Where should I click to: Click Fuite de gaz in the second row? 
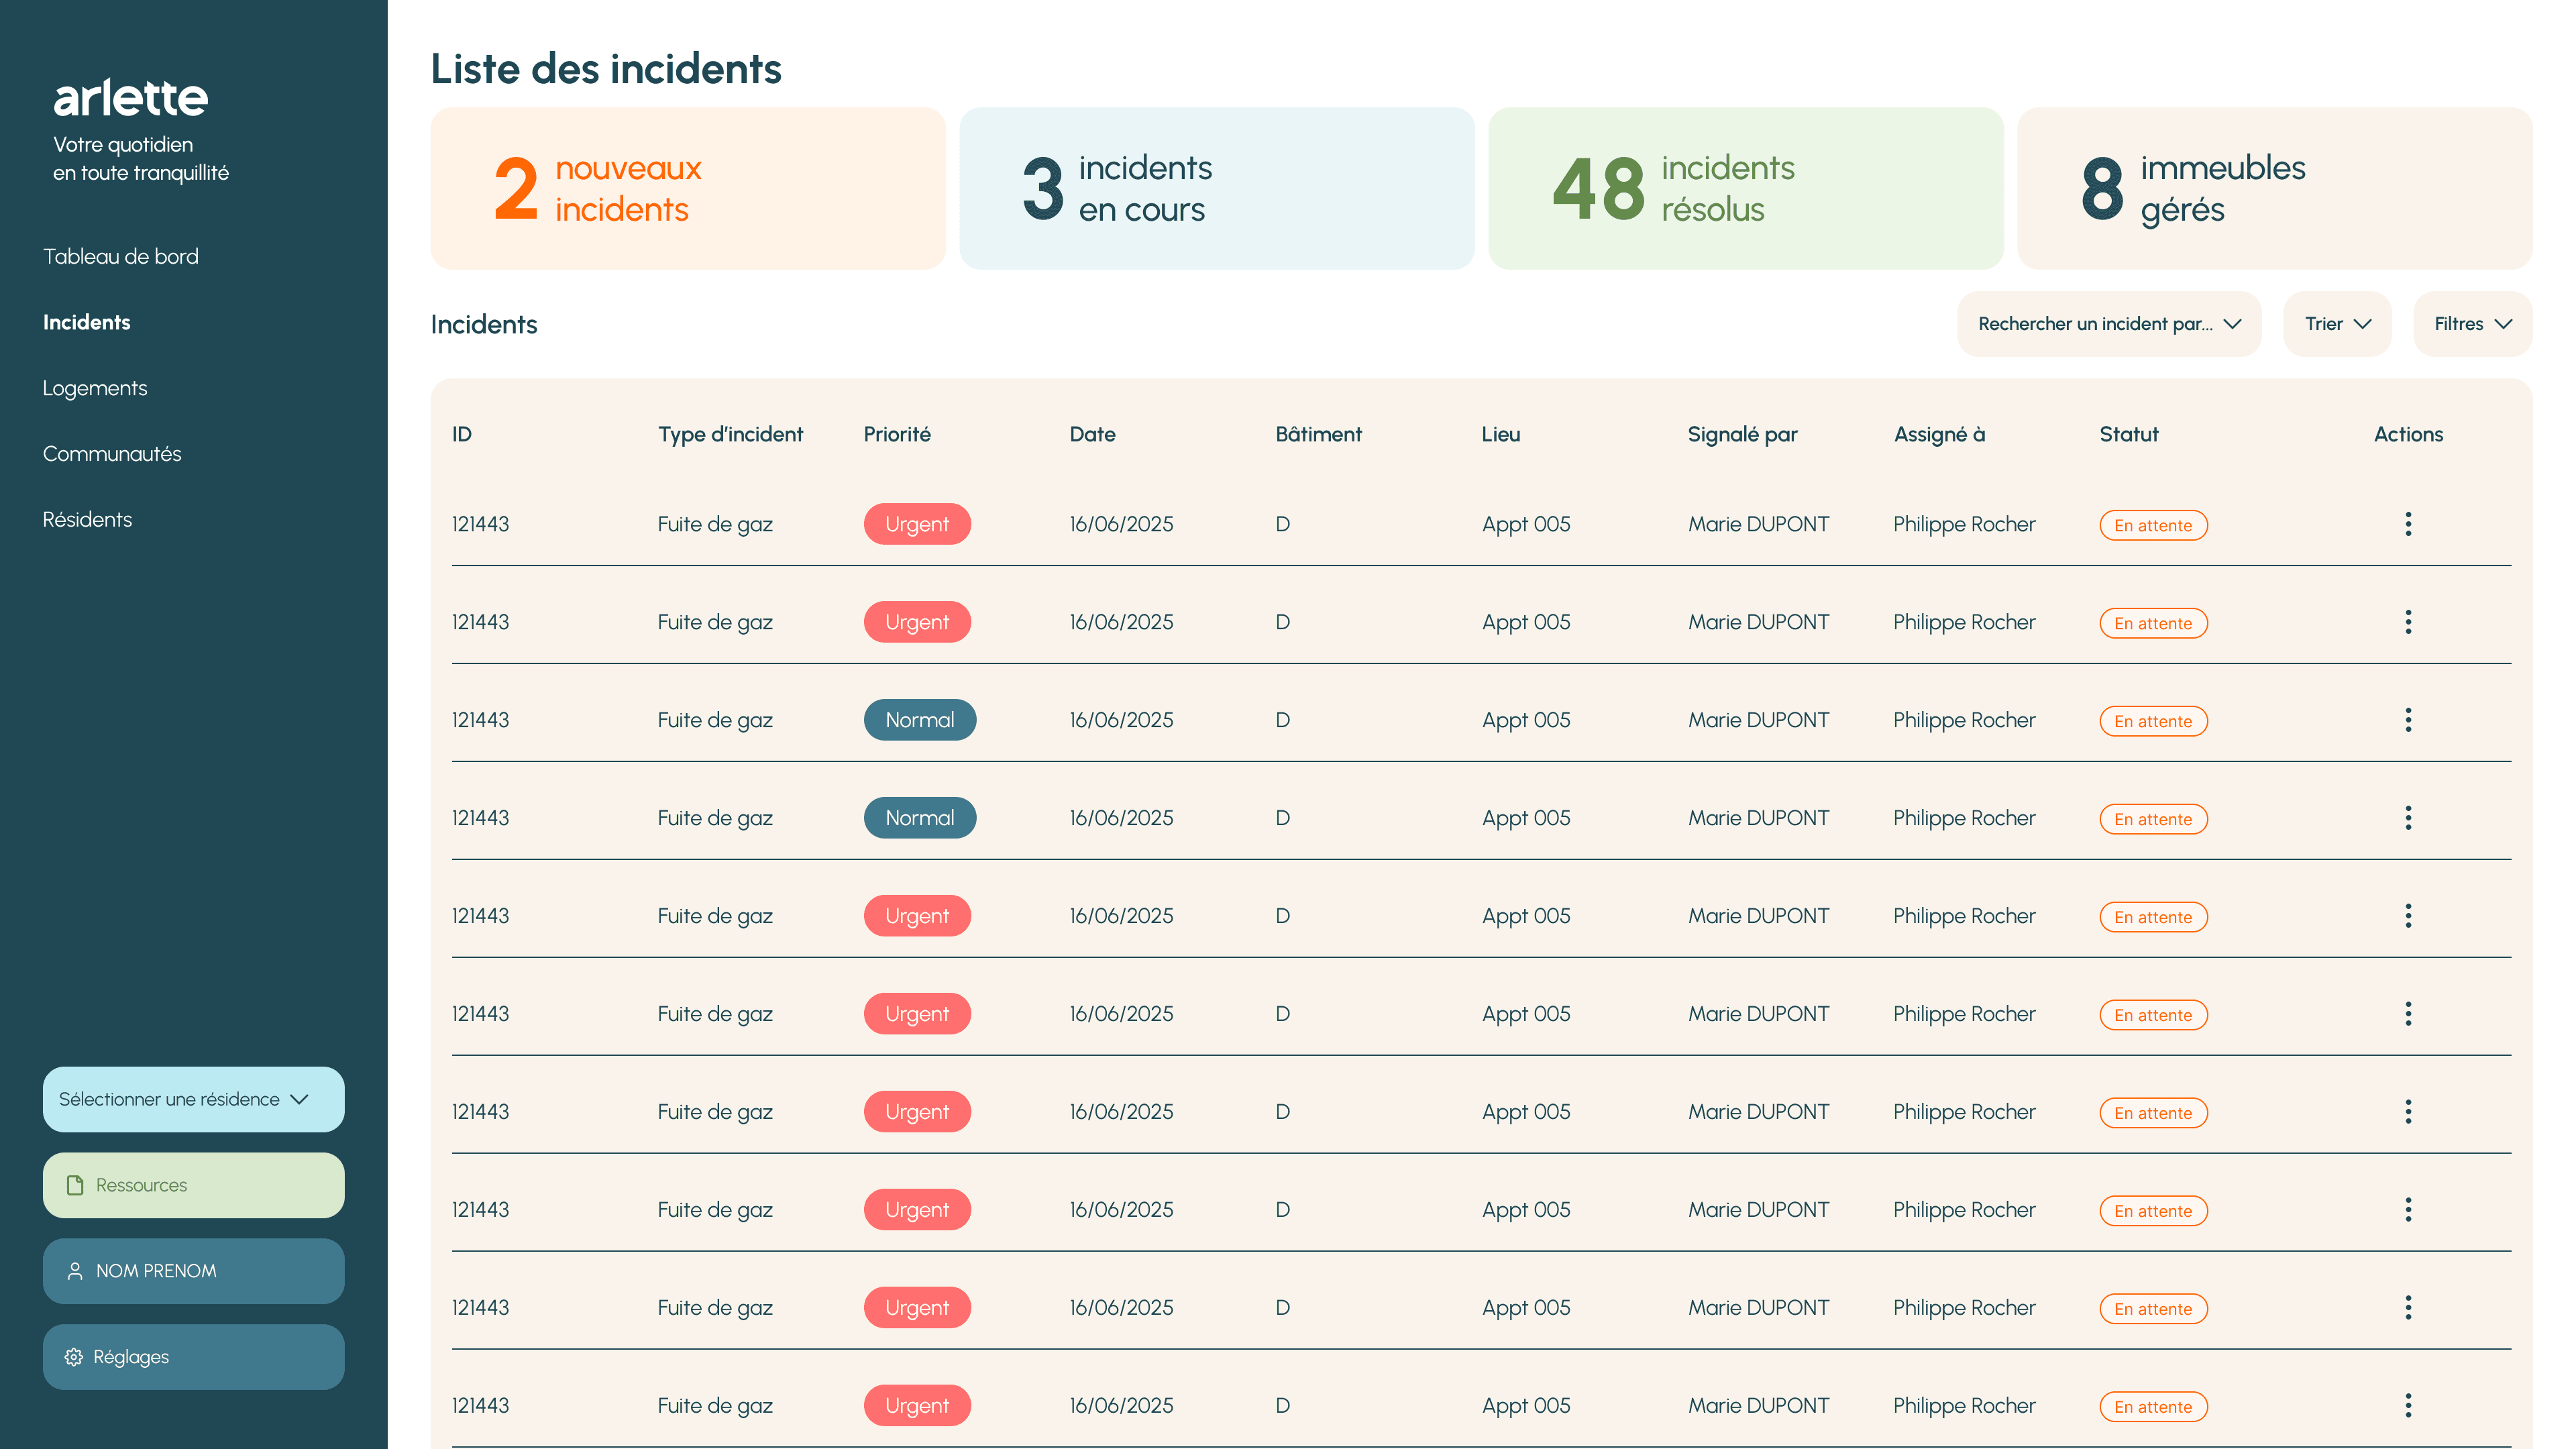[715, 622]
